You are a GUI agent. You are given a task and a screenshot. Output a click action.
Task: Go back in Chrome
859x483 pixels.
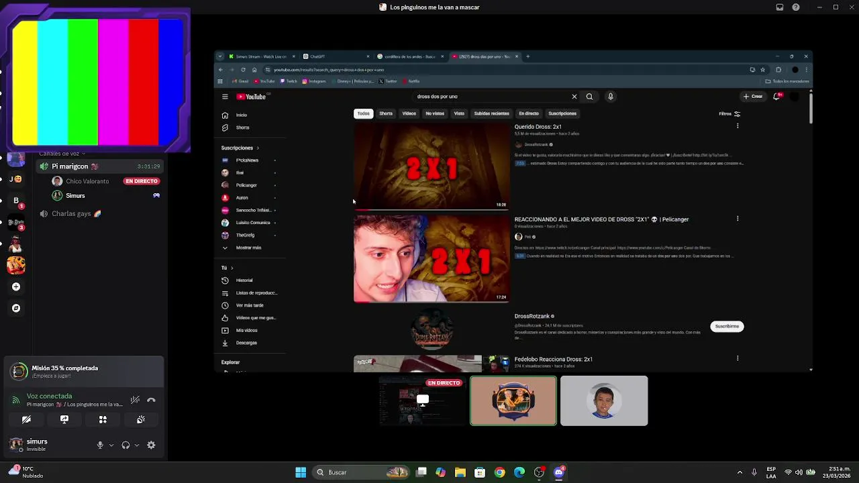coord(221,70)
